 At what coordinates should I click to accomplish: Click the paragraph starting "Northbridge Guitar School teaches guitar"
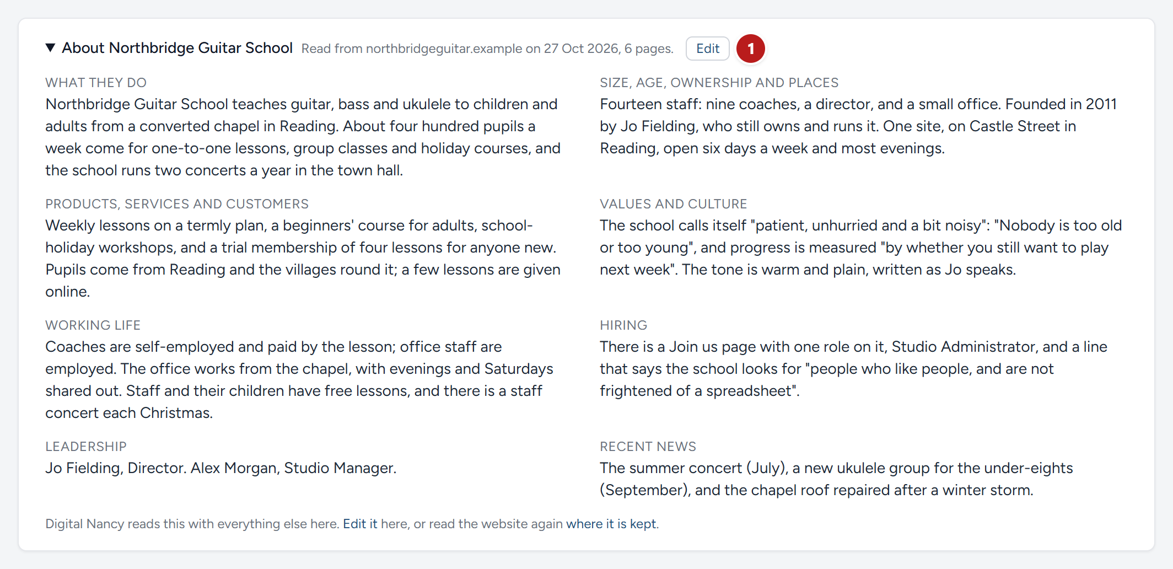[x=303, y=137]
